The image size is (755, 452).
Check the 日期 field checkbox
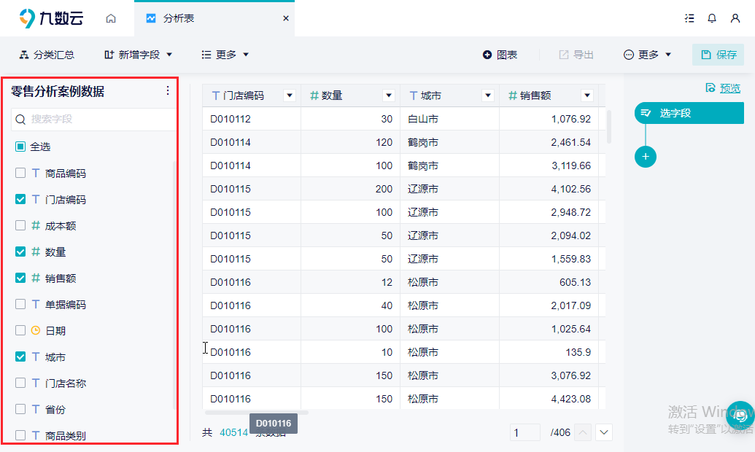pos(20,330)
